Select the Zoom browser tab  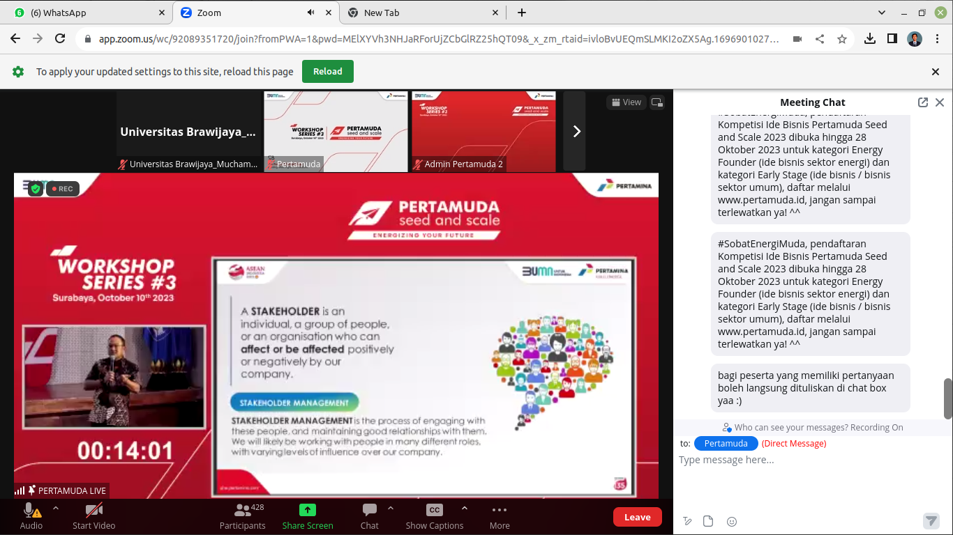click(255, 13)
